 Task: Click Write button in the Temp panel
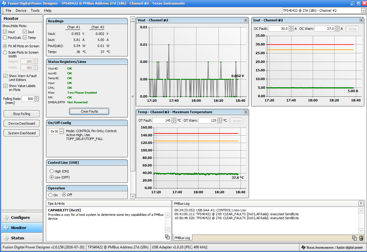pyautogui.click(x=237, y=121)
